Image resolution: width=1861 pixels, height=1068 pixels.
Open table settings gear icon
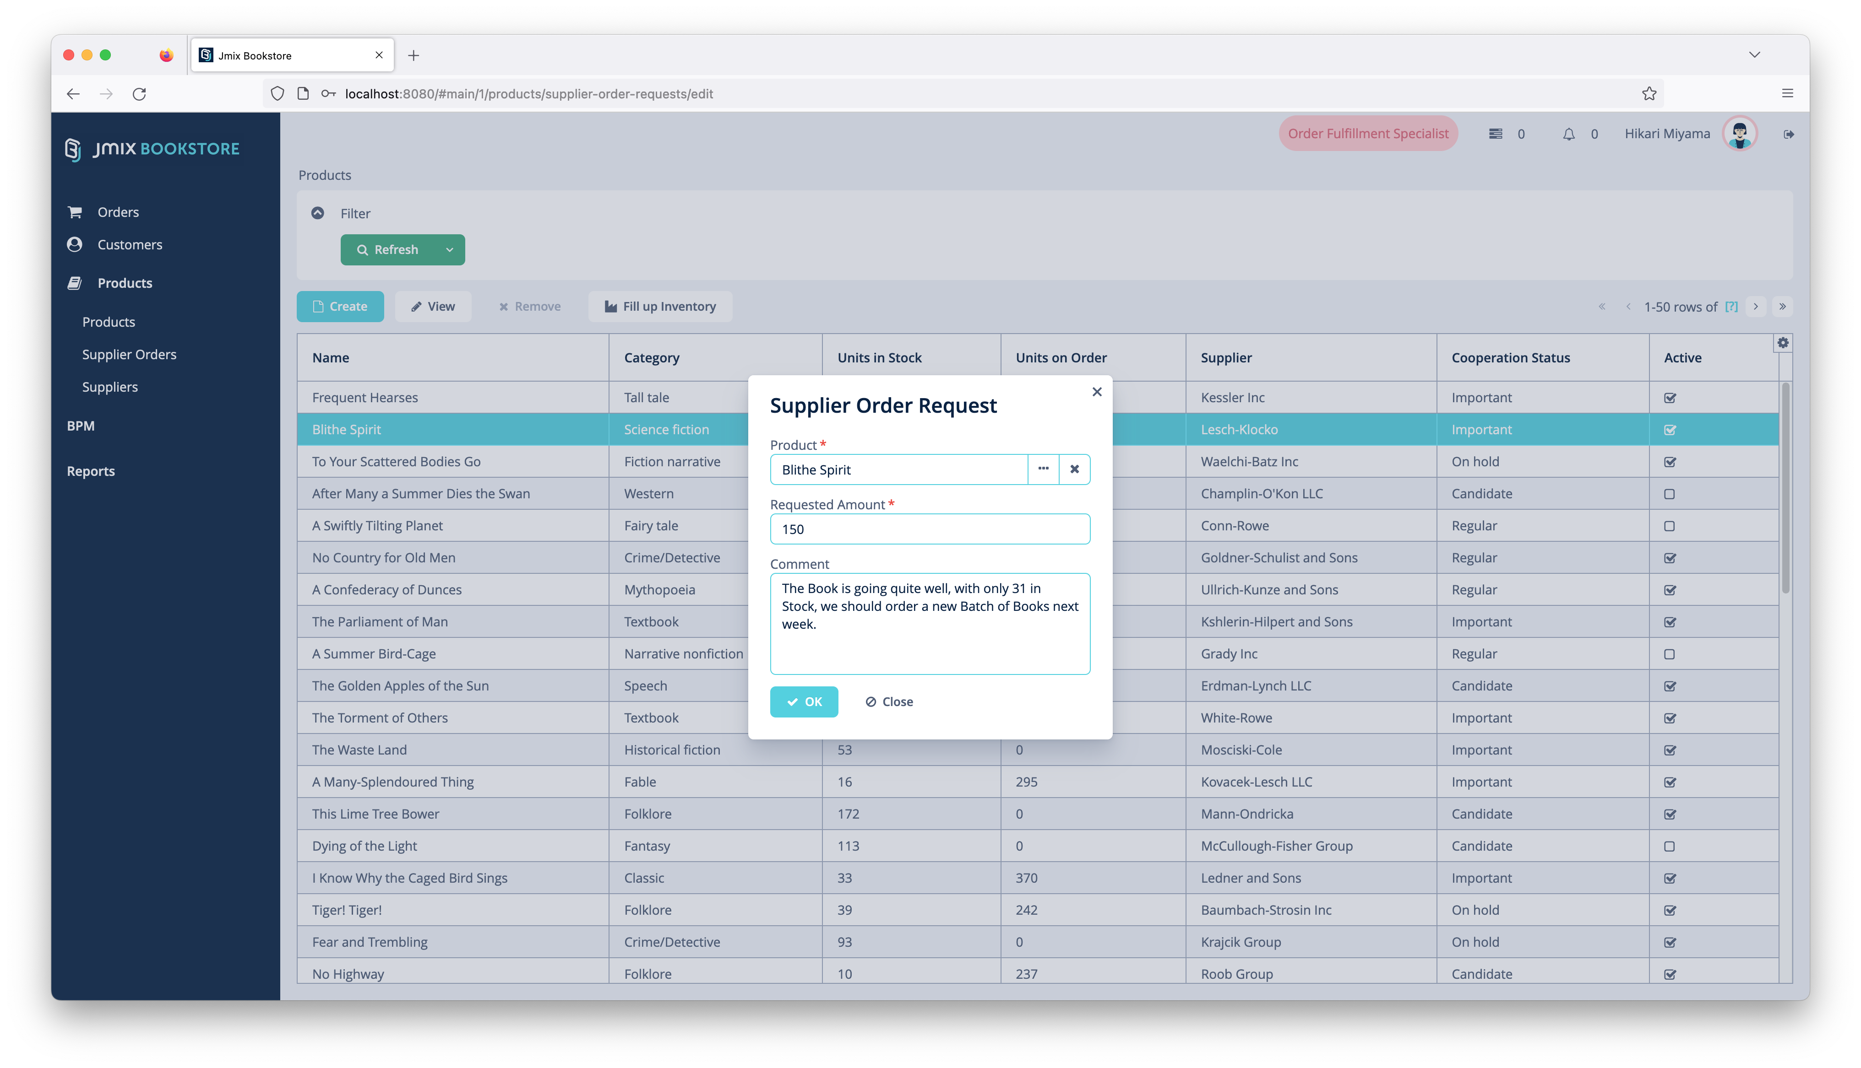[1783, 343]
